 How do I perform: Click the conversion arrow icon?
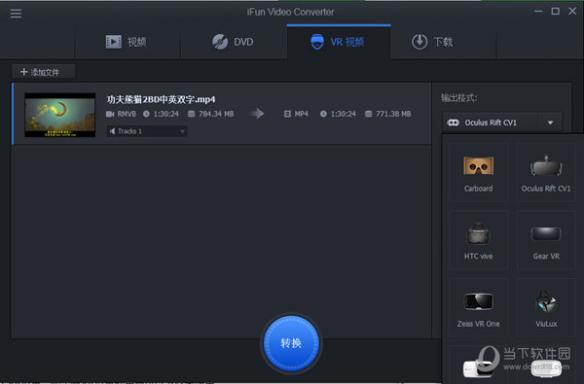tap(257, 114)
